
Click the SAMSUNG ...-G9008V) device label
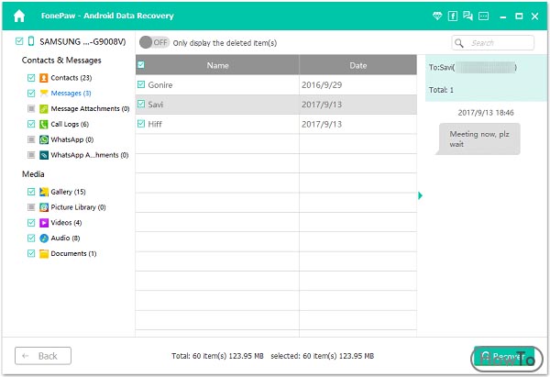point(82,41)
